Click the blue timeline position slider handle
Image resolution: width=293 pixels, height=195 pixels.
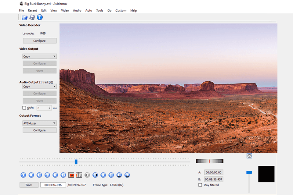click(76, 162)
